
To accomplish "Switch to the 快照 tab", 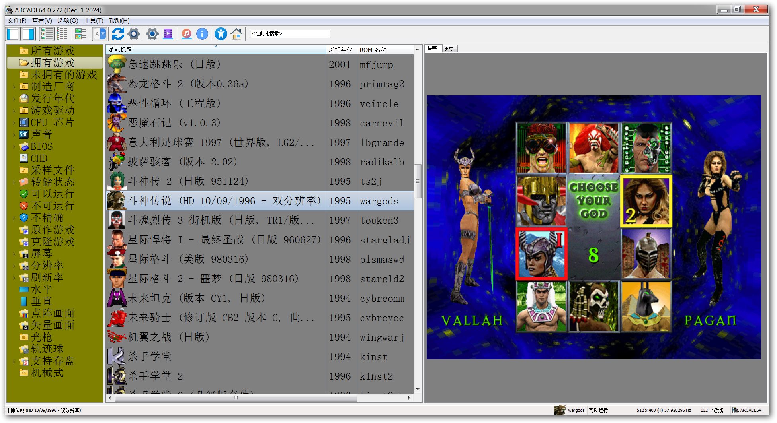I will click(x=432, y=49).
